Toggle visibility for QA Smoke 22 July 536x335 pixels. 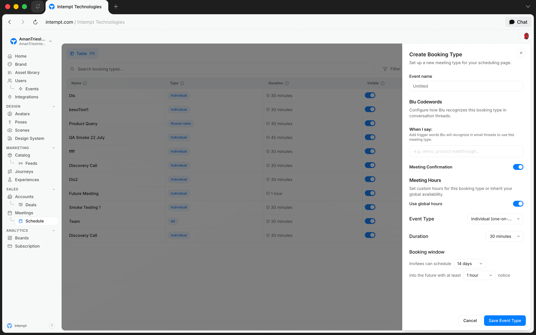pyautogui.click(x=370, y=137)
